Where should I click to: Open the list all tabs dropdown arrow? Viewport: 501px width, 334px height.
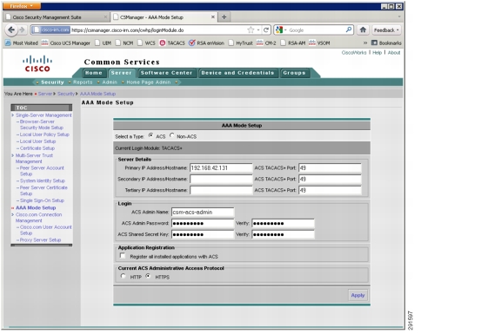(399, 16)
